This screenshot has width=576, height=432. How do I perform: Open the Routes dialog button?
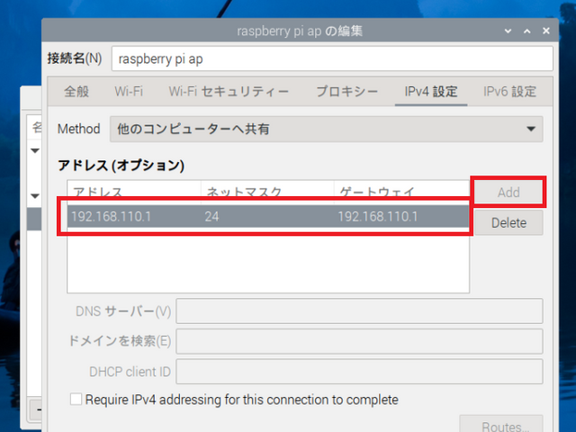point(501,426)
